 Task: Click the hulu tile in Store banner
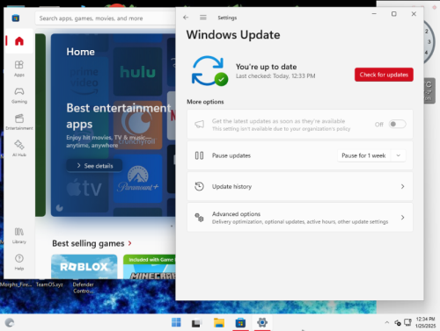click(137, 72)
